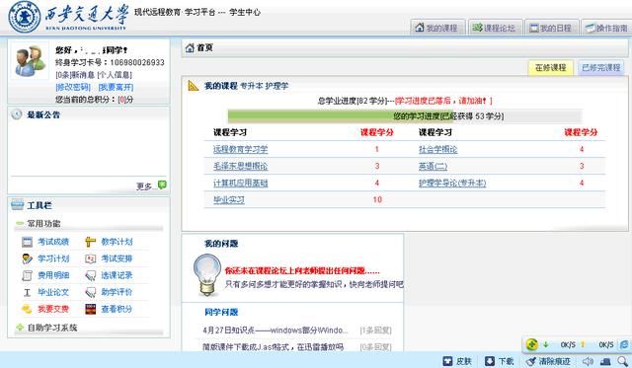632x368 pixels.
Task: Open the 我的课程 top navigation tab
Action: [437, 28]
